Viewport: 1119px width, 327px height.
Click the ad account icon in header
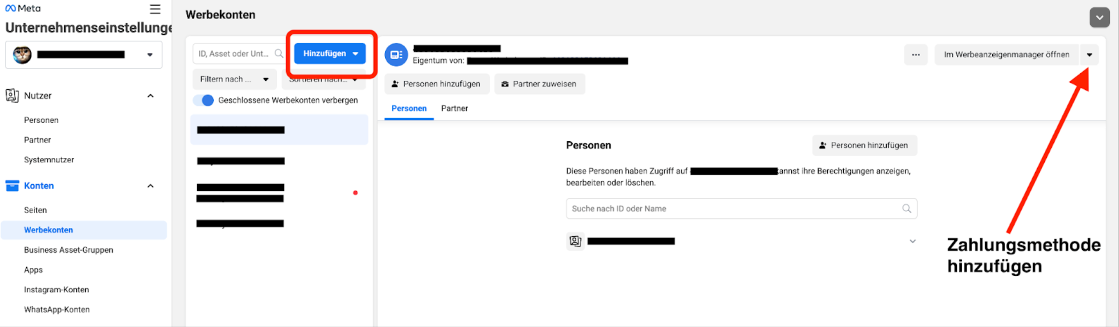pos(396,54)
